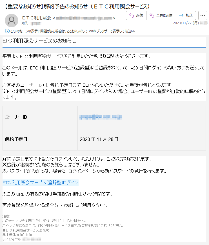The width and height of the screenshot is (209, 245).
Task: Click the reply arrow icon
Action: click(132, 15)
